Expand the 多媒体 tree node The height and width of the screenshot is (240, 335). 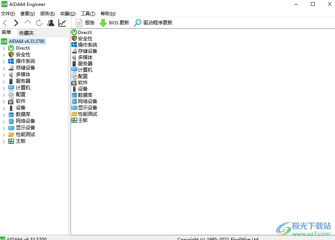click(x=4, y=75)
